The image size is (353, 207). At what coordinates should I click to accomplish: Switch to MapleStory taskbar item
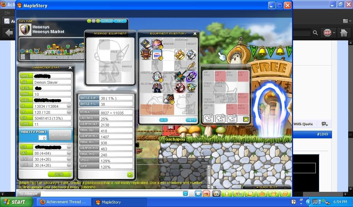pos(119,202)
